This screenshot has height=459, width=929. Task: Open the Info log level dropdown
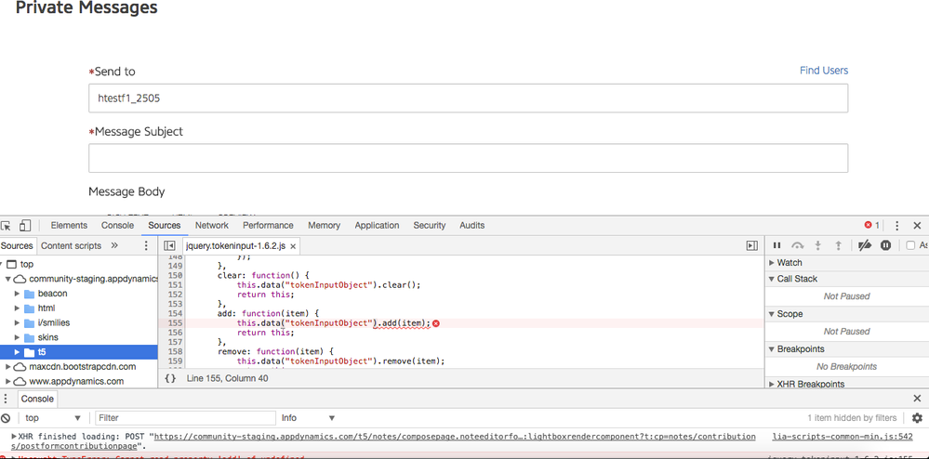pyautogui.click(x=308, y=417)
